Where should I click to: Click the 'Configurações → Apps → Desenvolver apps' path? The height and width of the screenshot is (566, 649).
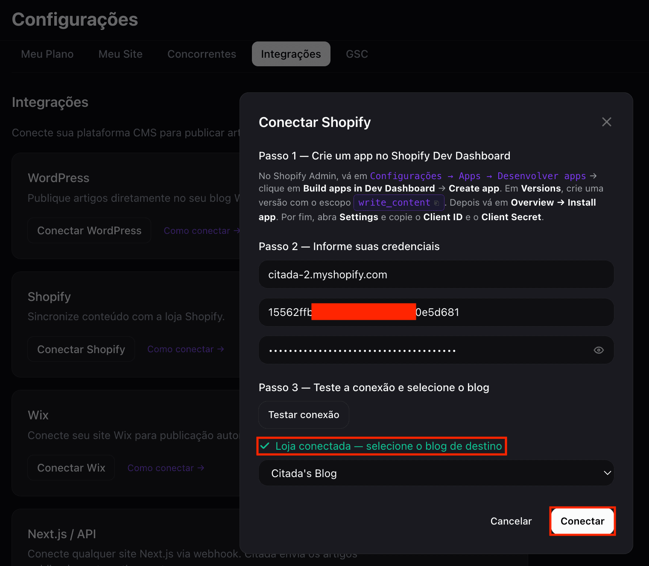click(x=478, y=176)
